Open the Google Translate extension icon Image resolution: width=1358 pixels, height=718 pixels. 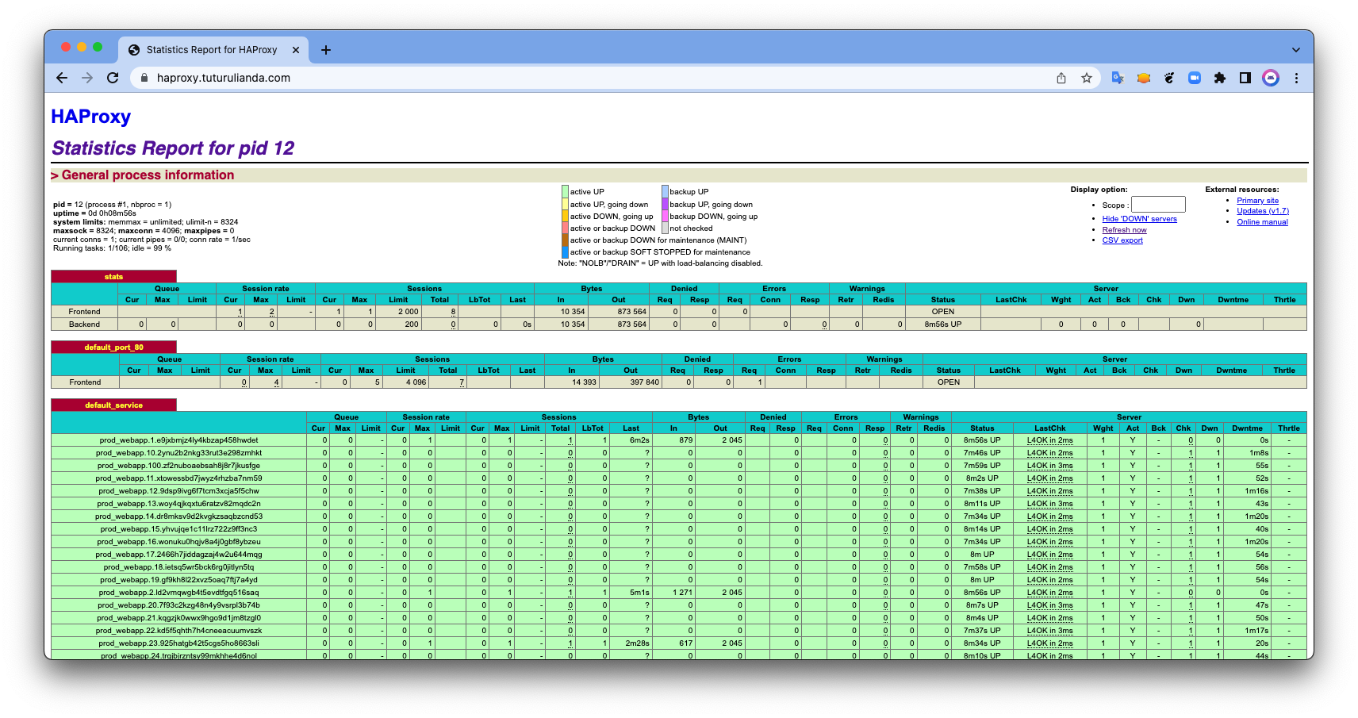(x=1118, y=78)
